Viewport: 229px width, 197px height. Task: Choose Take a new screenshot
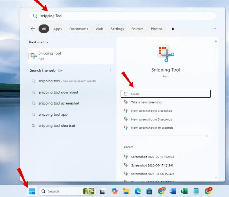tap(166, 102)
